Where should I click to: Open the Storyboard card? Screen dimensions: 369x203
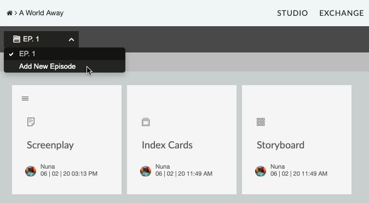coord(297,140)
